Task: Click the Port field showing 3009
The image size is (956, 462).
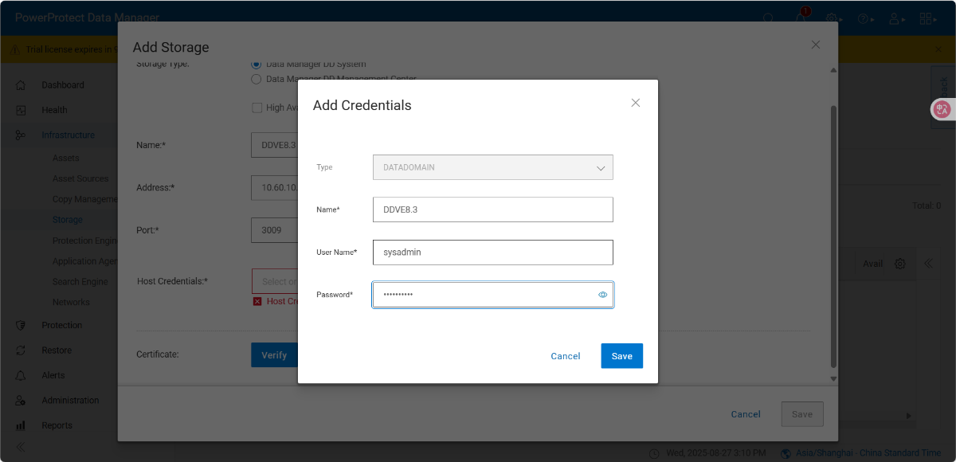Action: click(274, 230)
